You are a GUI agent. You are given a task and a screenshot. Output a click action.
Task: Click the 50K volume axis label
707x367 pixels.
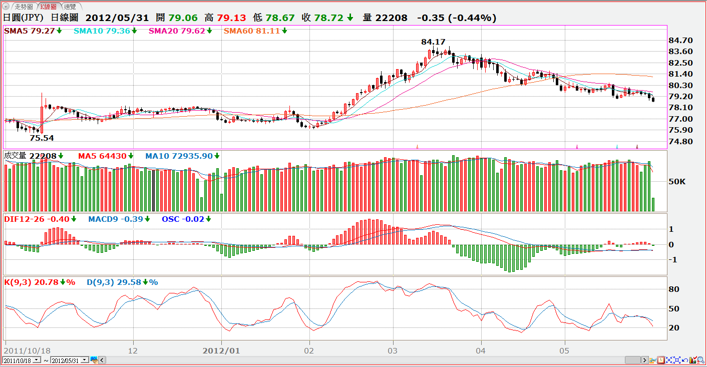coord(676,181)
